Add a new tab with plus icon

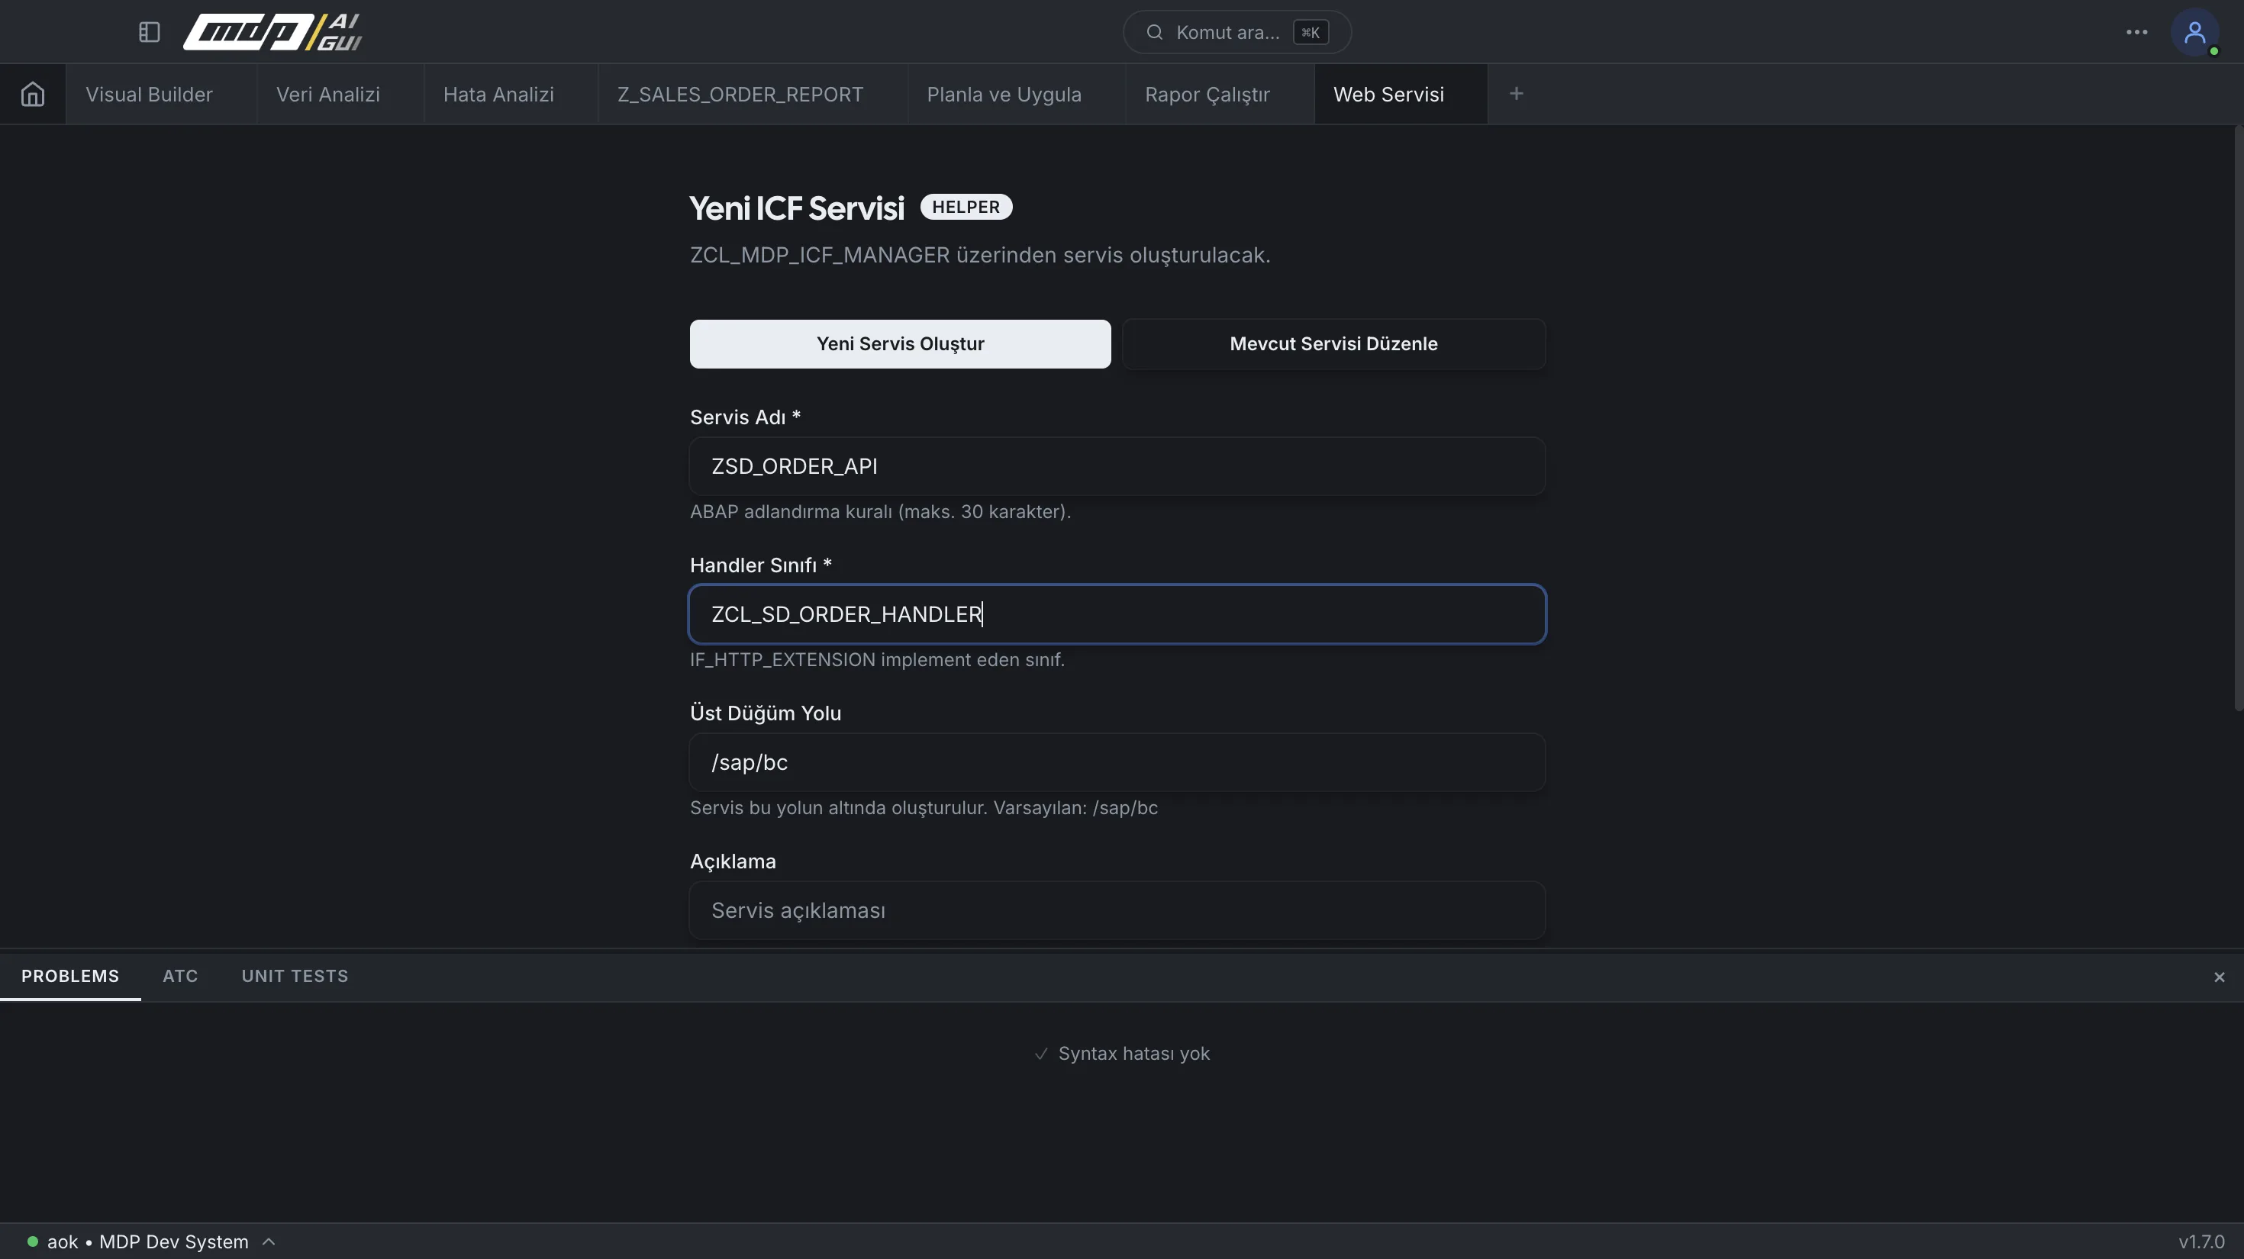point(1516,93)
